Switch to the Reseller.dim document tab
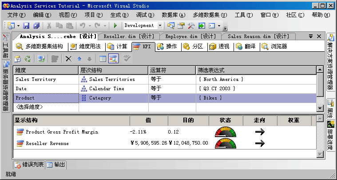Screen dimensions: 337x180 point(129,36)
